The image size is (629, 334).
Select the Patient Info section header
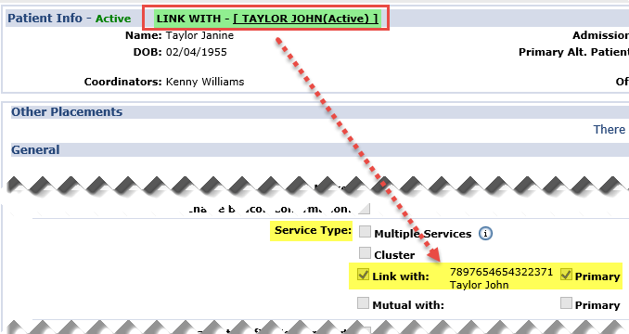(x=45, y=19)
